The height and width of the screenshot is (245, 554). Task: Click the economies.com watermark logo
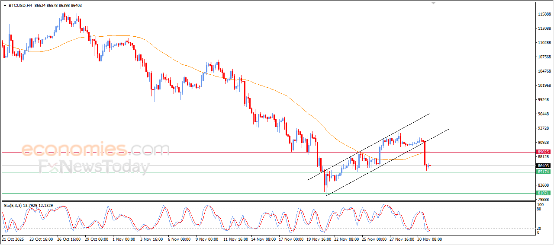(95, 150)
